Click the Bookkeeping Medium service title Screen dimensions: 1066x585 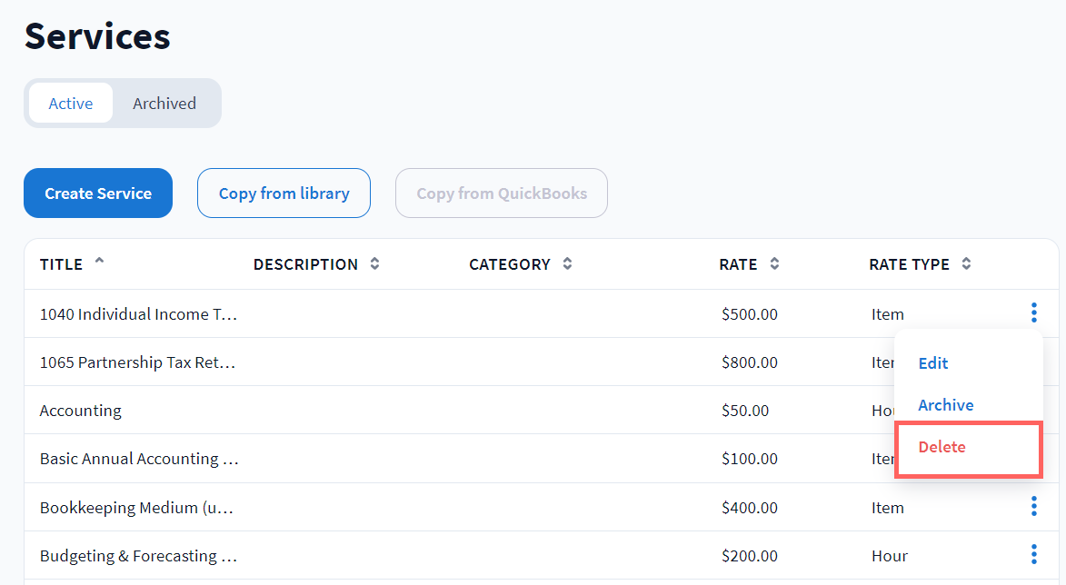click(x=137, y=508)
